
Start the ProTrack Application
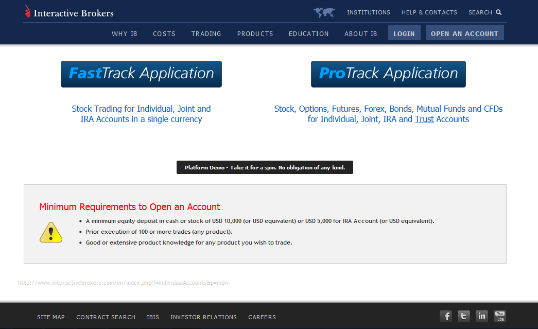tap(388, 74)
